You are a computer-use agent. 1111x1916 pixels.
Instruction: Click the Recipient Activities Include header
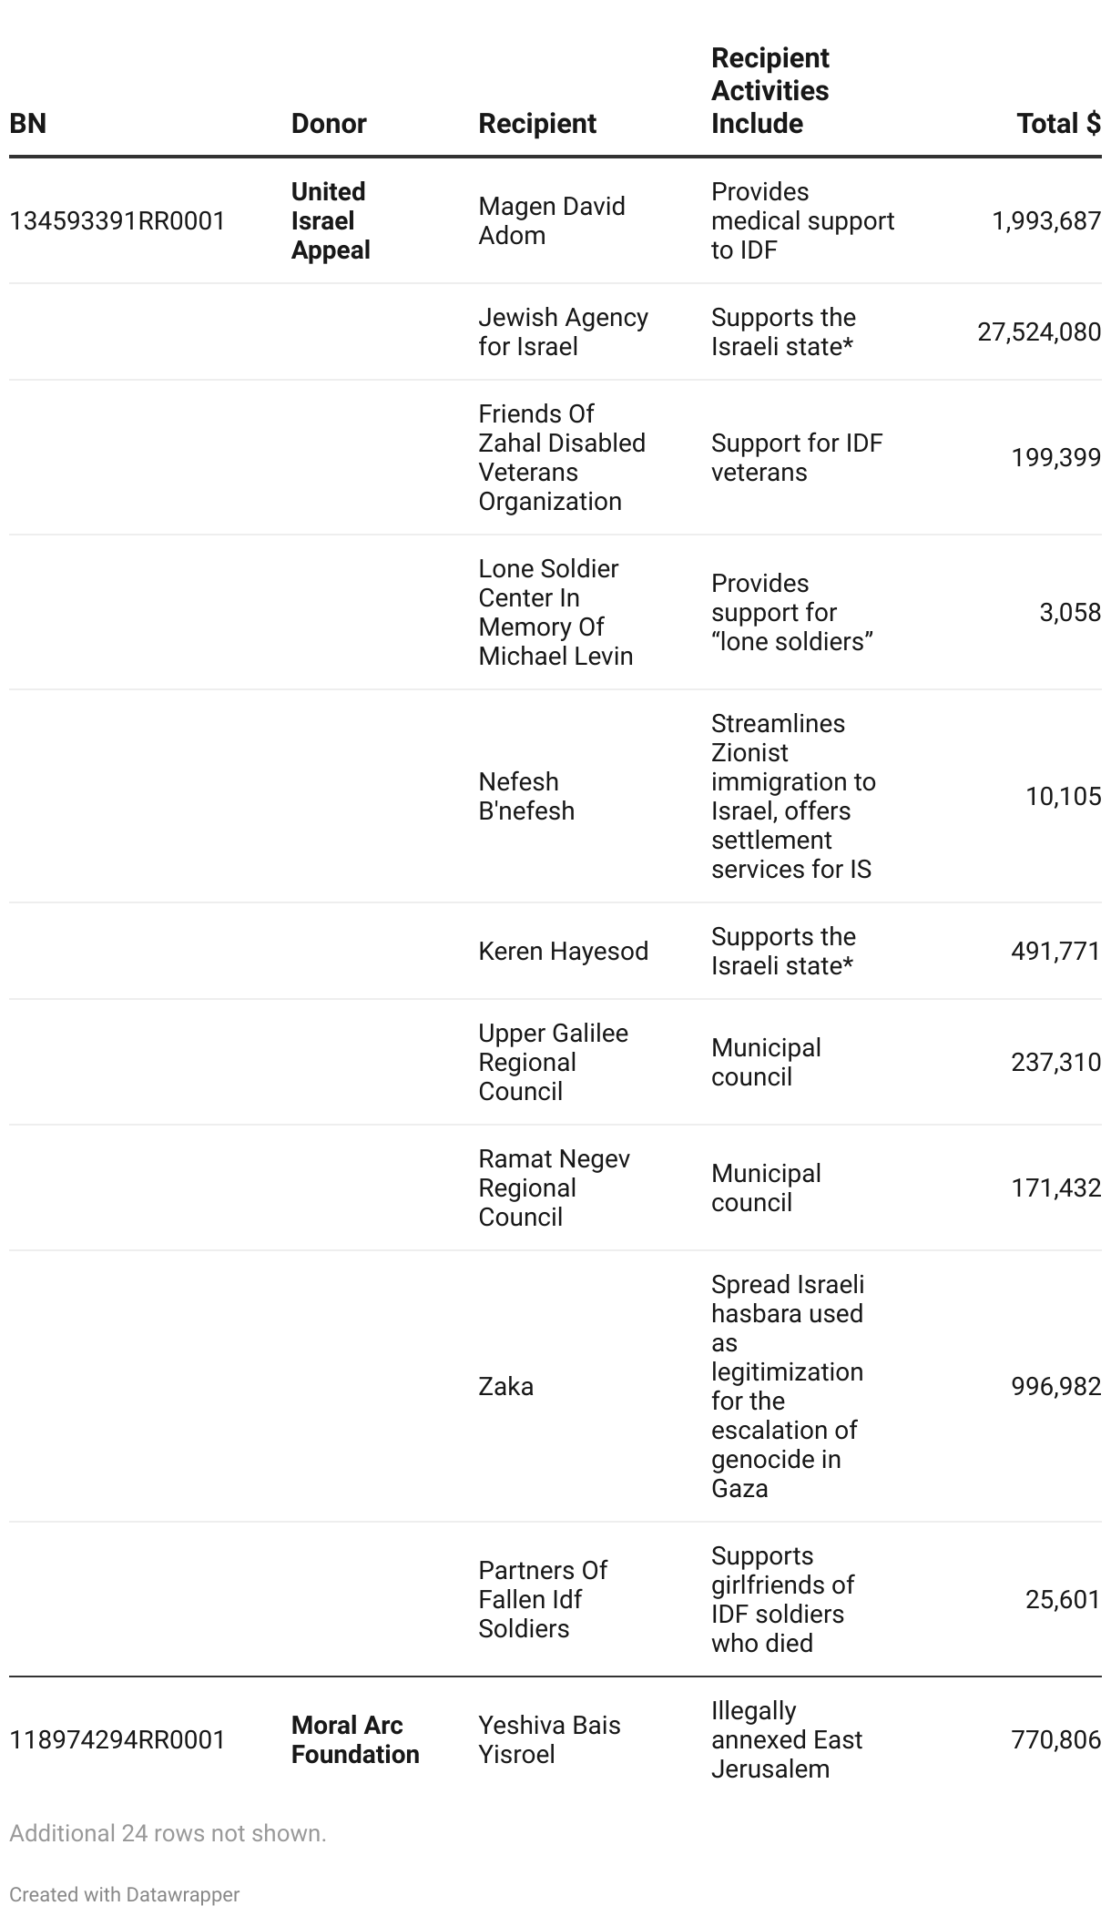pyautogui.click(x=770, y=91)
